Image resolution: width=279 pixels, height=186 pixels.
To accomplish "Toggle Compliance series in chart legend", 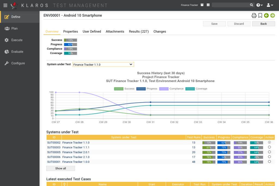I will click(x=171, y=89).
